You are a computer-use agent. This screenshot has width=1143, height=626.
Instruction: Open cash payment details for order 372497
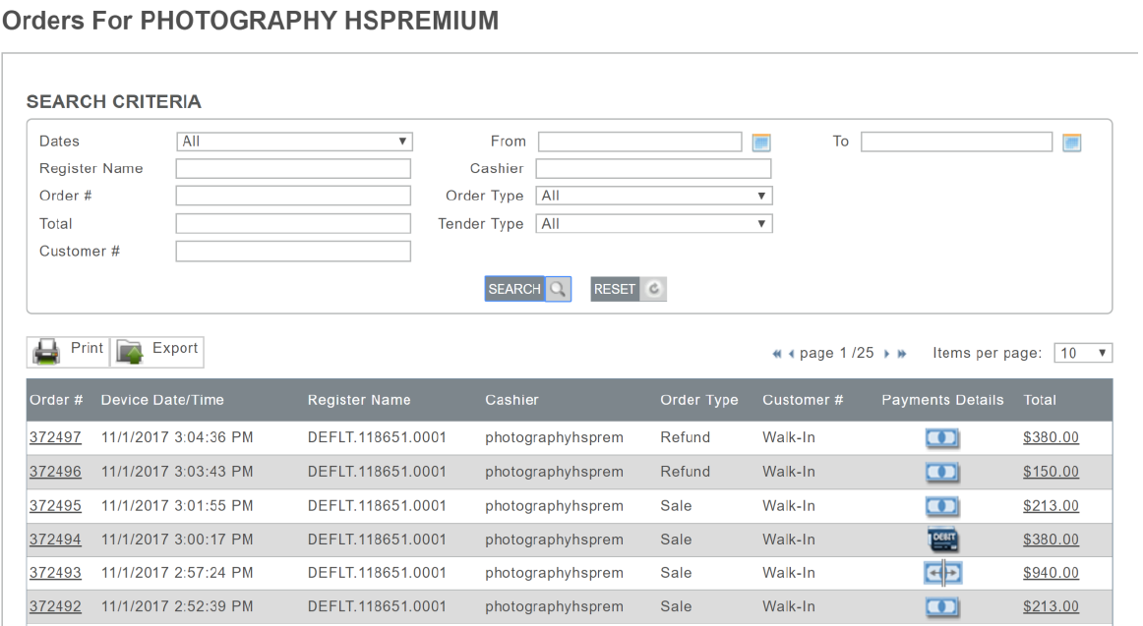click(x=942, y=438)
